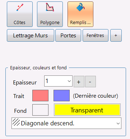Activate the Remplis paint bucket tool
130x139 pixels.
(x=80, y=14)
